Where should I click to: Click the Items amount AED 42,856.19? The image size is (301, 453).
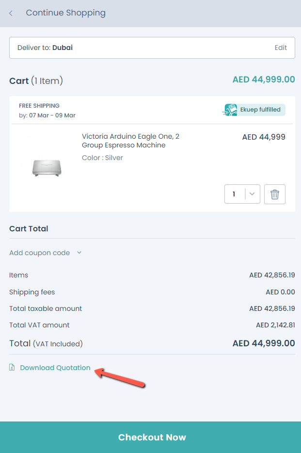(272, 275)
